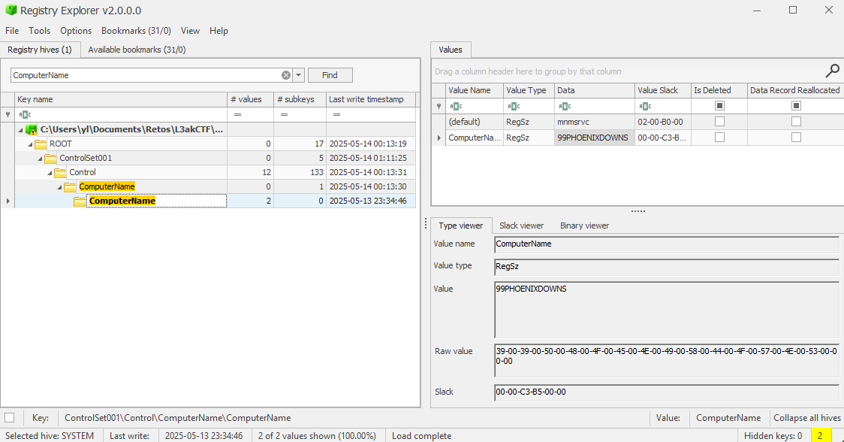
Task: Toggle Data Record Reallocated filter checkbox
Action: (x=796, y=106)
